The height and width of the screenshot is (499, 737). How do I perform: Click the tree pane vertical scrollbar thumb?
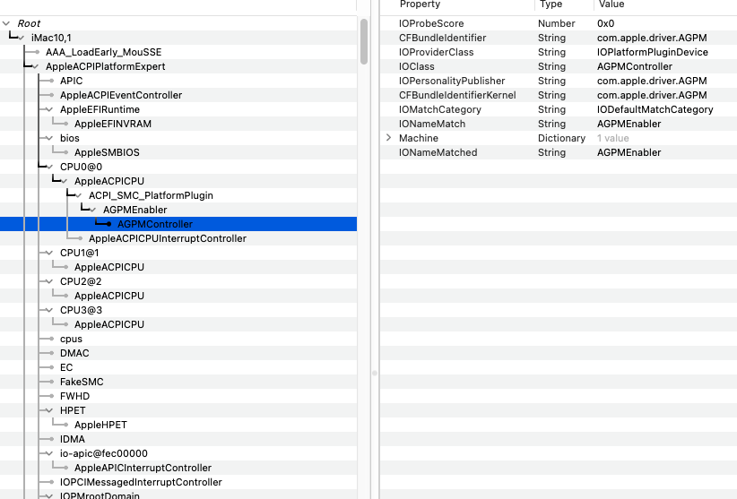364,41
